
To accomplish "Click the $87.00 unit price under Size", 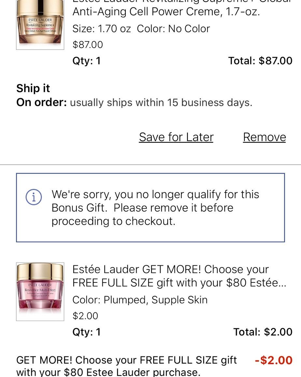I will coord(88,44).
